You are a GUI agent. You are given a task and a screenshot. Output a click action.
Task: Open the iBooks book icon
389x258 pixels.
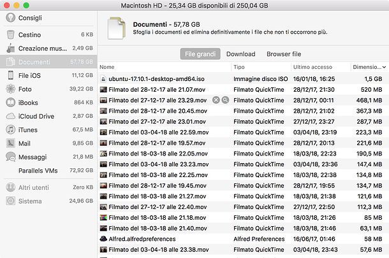(10, 103)
